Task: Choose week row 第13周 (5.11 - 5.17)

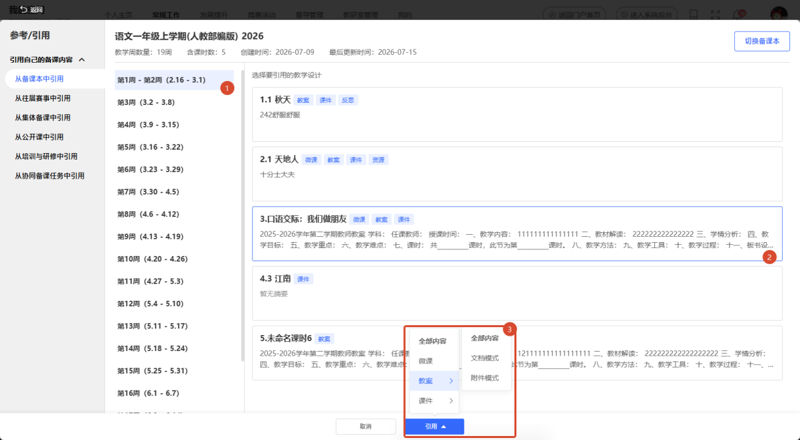Action: (x=174, y=327)
